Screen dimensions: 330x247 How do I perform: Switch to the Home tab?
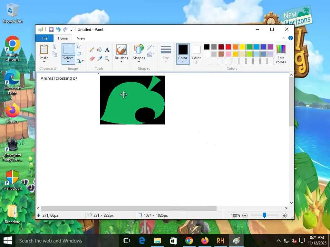coord(63,38)
